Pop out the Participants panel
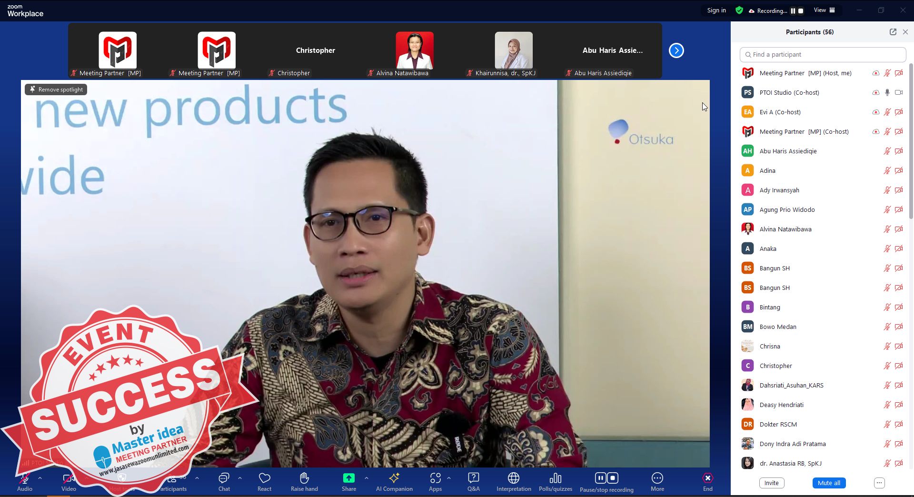 (x=893, y=32)
